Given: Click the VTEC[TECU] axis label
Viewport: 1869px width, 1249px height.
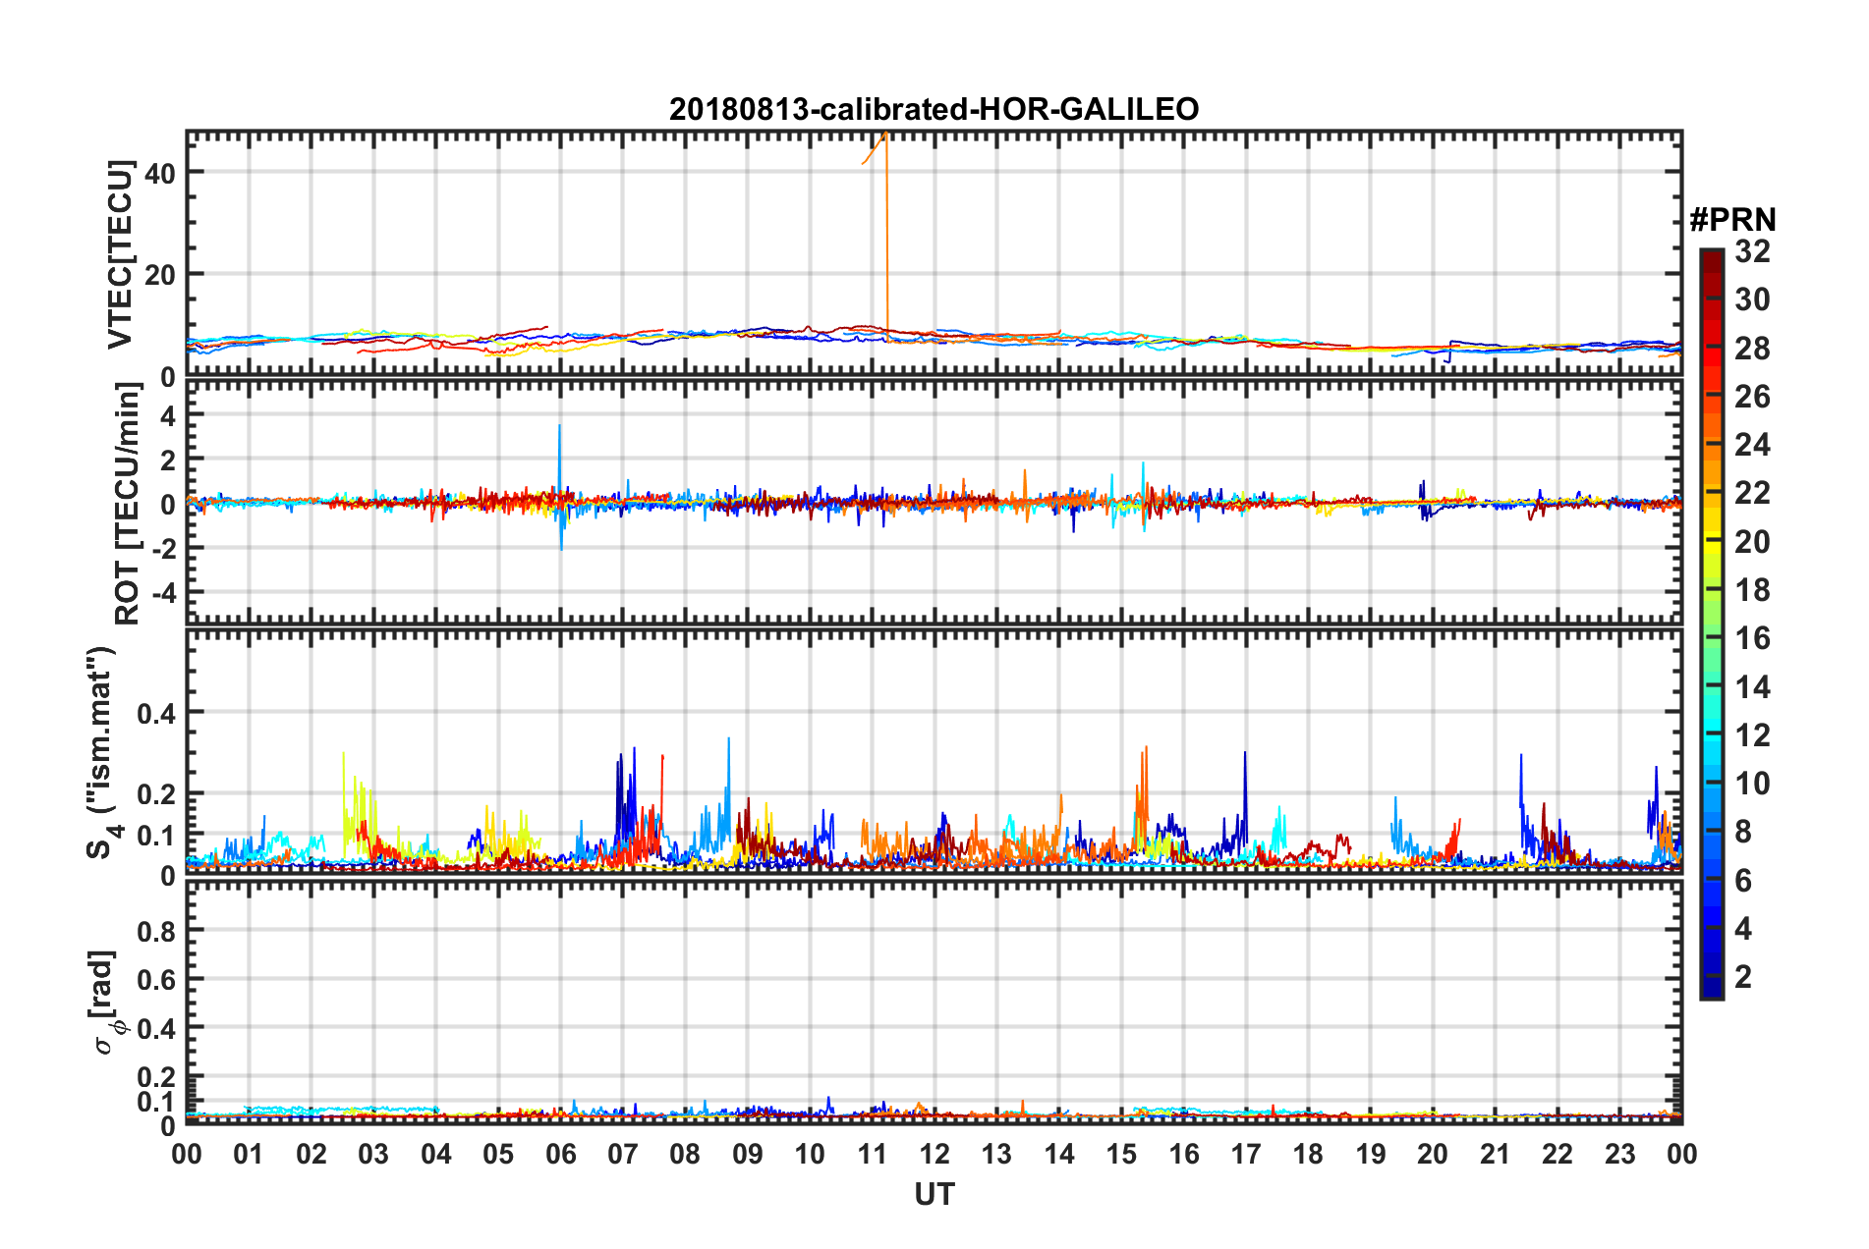Looking at the screenshot, I should coord(120,255).
